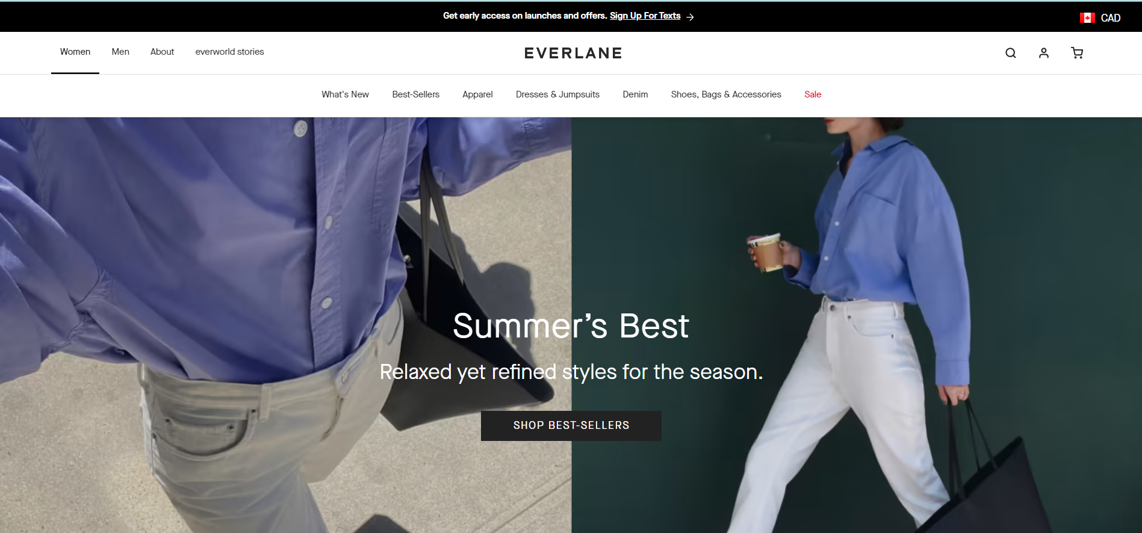Open the shopping cart icon
The width and height of the screenshot is (1142, 533).
[x=1077, y=53]
